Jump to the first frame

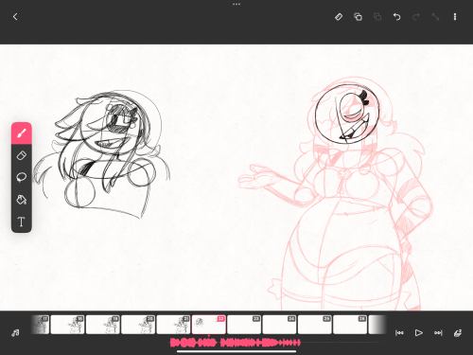(x=399, y=333)
